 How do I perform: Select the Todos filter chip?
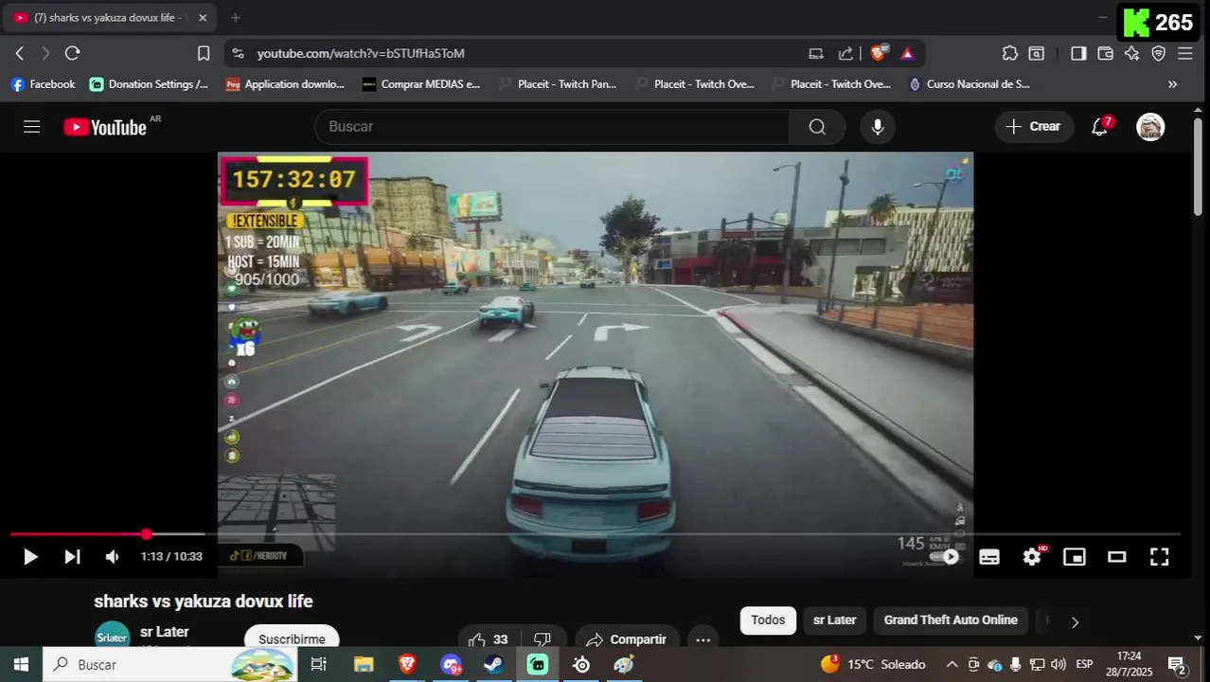768,620
